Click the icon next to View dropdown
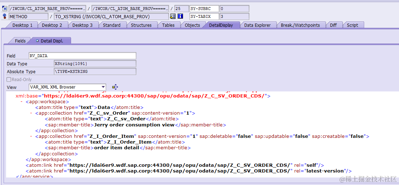The height and width of the screenshot is (185, 399). 115,87
